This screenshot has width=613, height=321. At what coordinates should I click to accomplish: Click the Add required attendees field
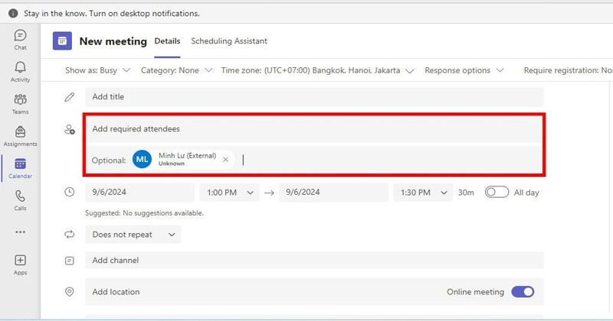tap(314, 128)
